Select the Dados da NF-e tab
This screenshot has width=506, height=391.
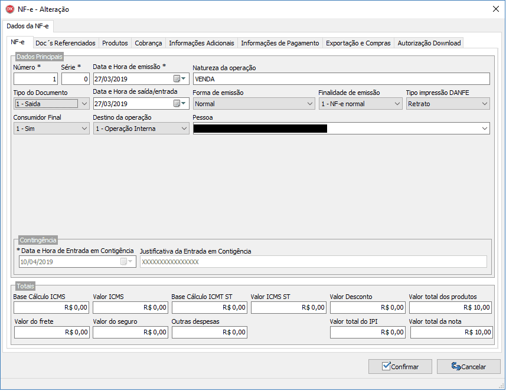tap(28, 26)
